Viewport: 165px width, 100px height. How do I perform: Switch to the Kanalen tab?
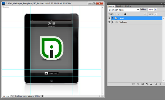tap(119, 6)
